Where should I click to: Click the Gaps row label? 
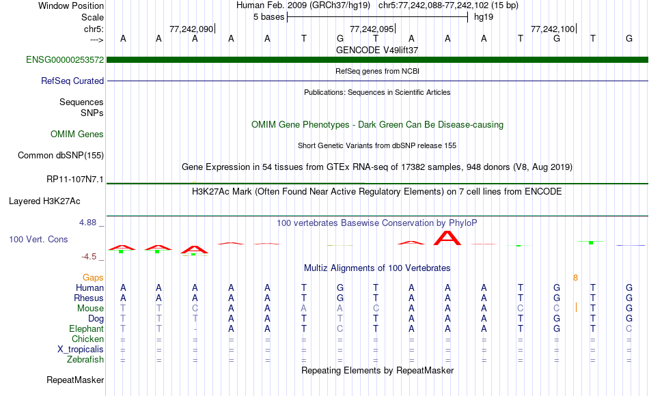(x=93, y=278)
